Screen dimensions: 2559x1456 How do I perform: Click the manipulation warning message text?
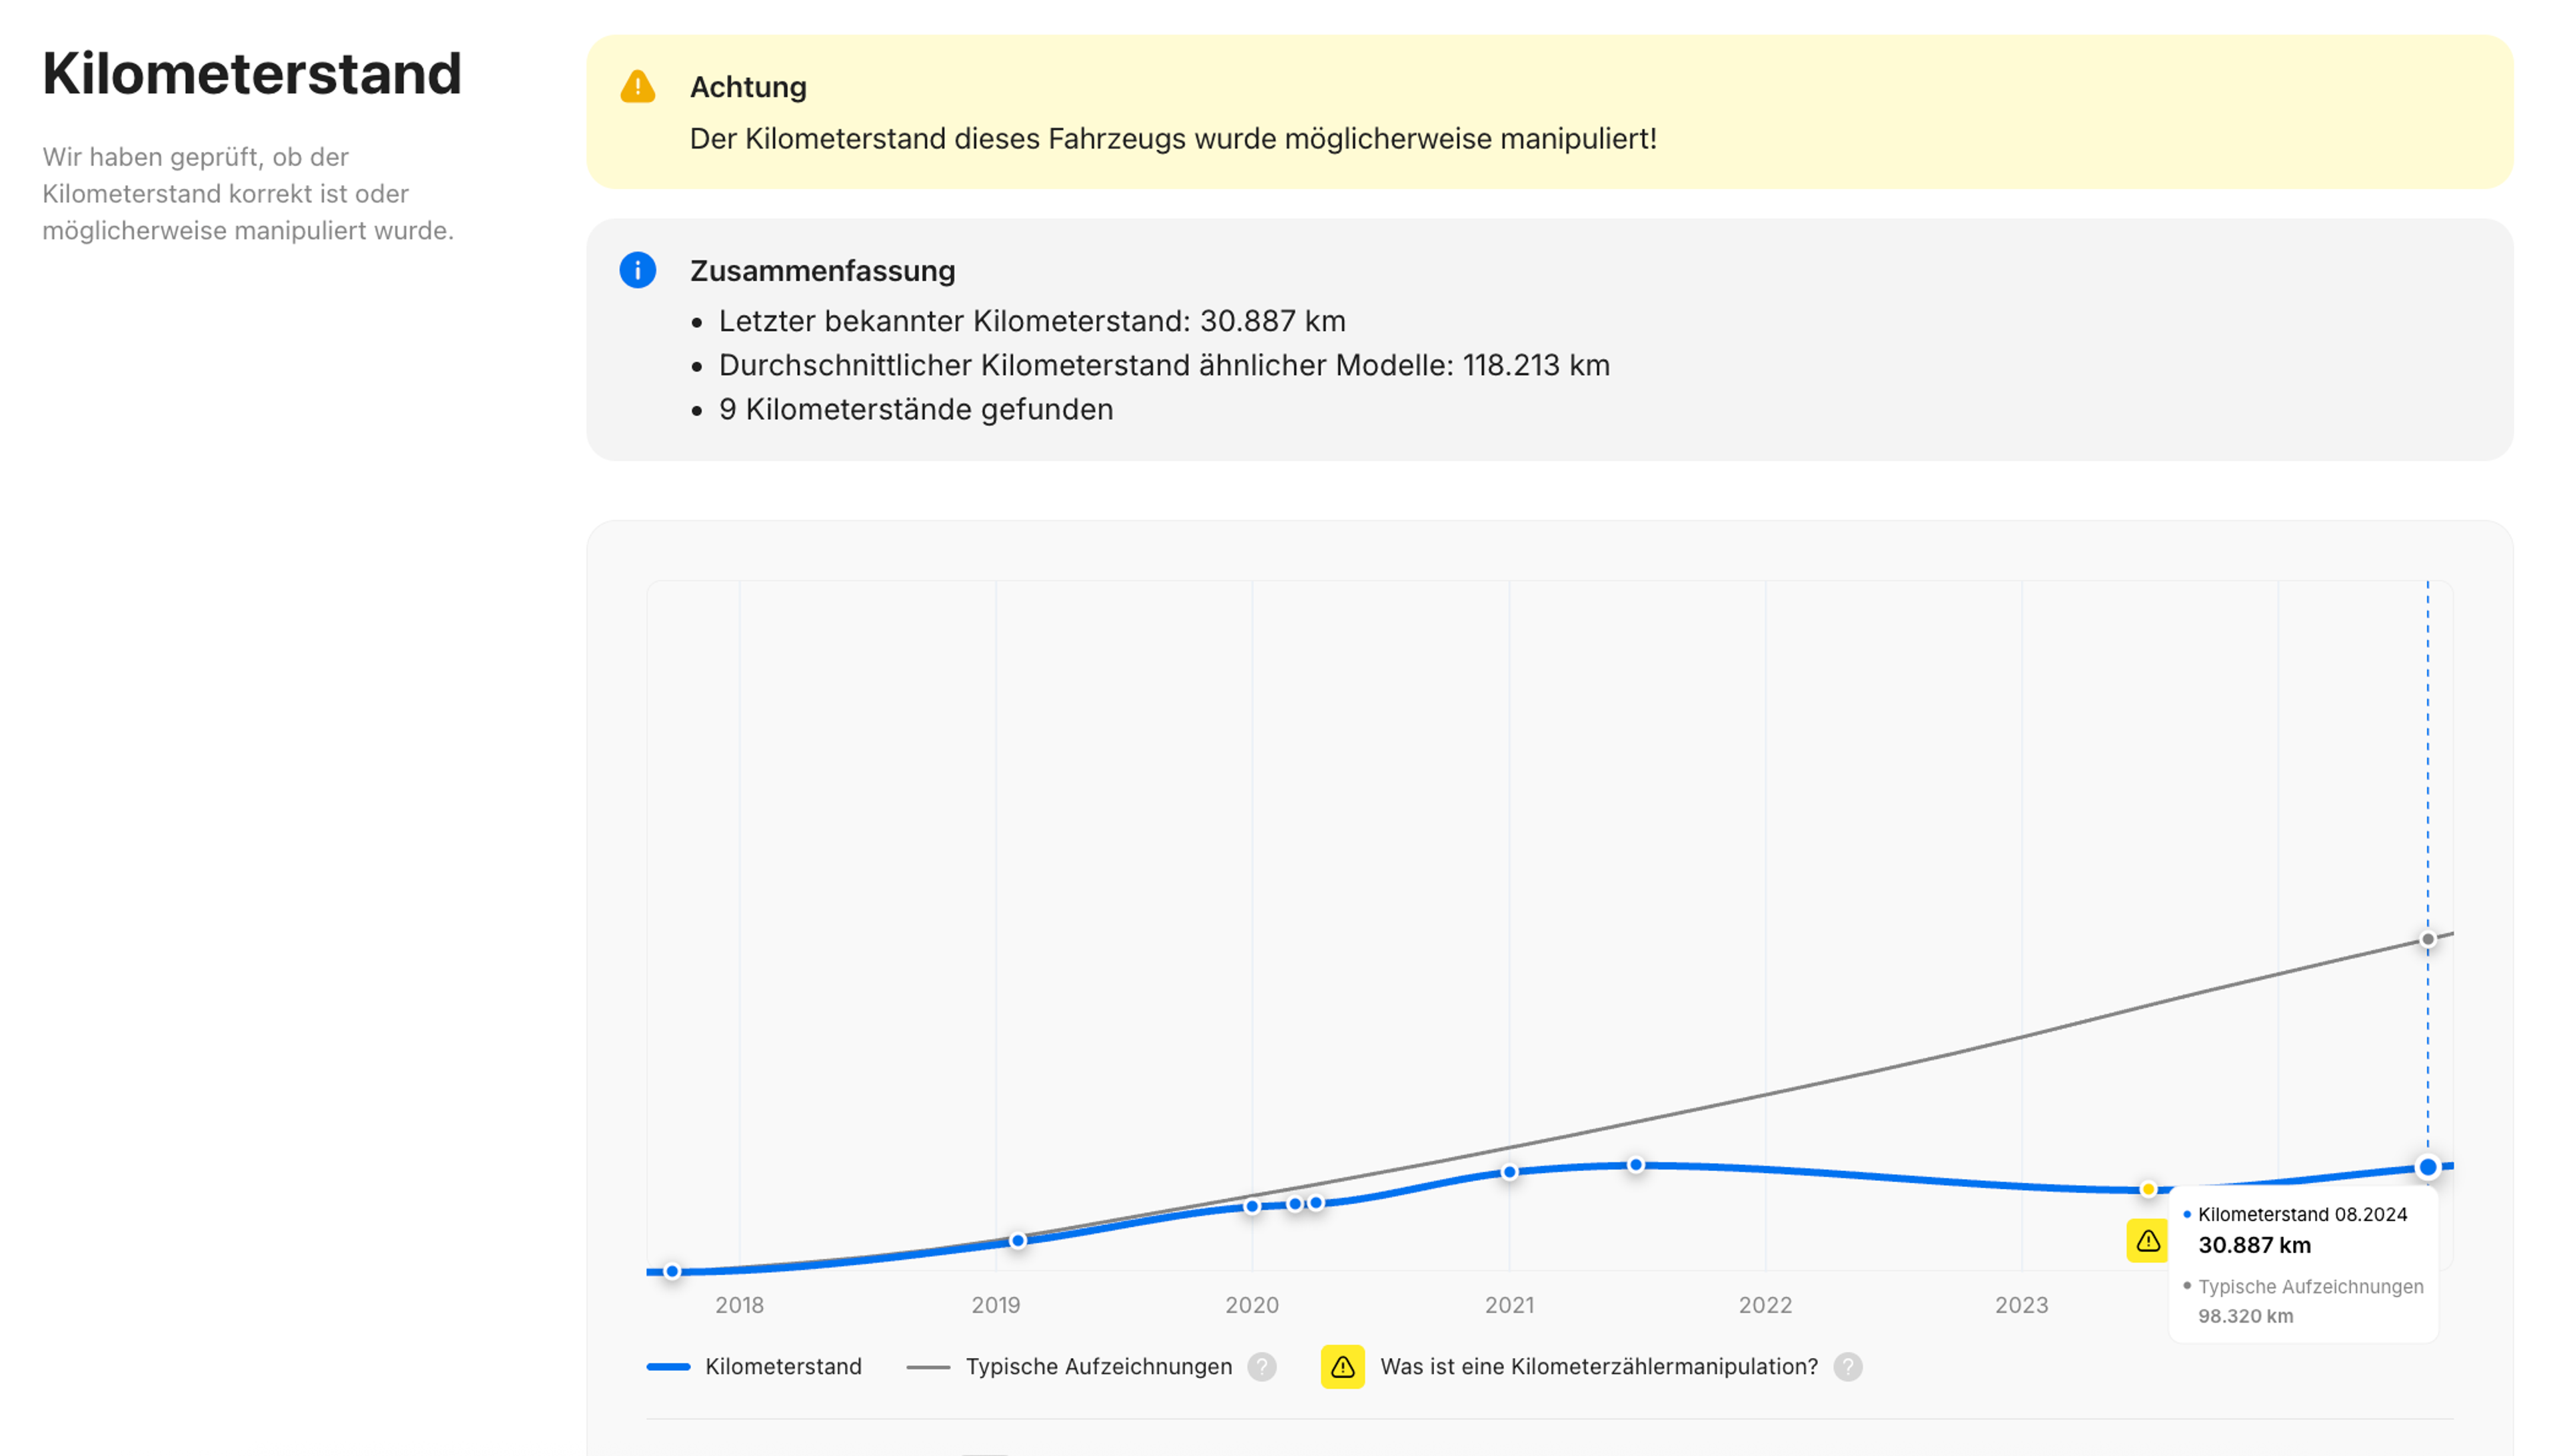pyautogui.click(x=1172, y=138)
